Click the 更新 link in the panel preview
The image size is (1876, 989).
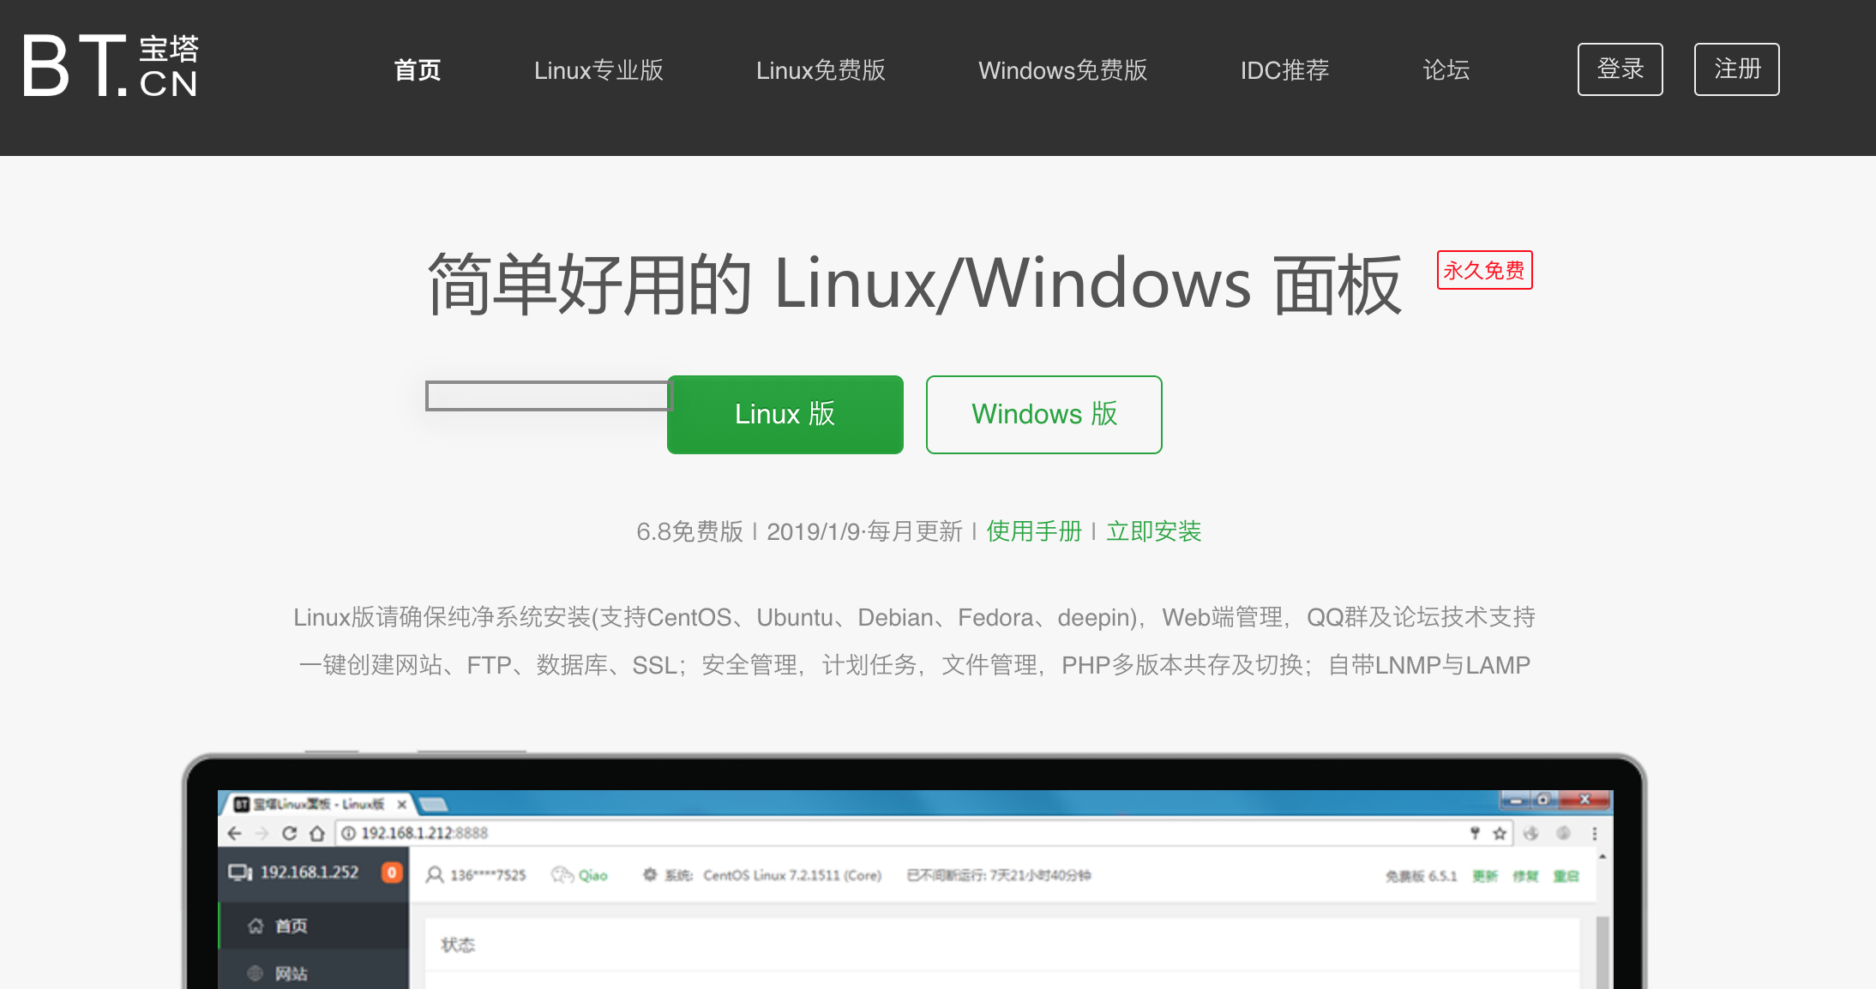[1485, 876]
